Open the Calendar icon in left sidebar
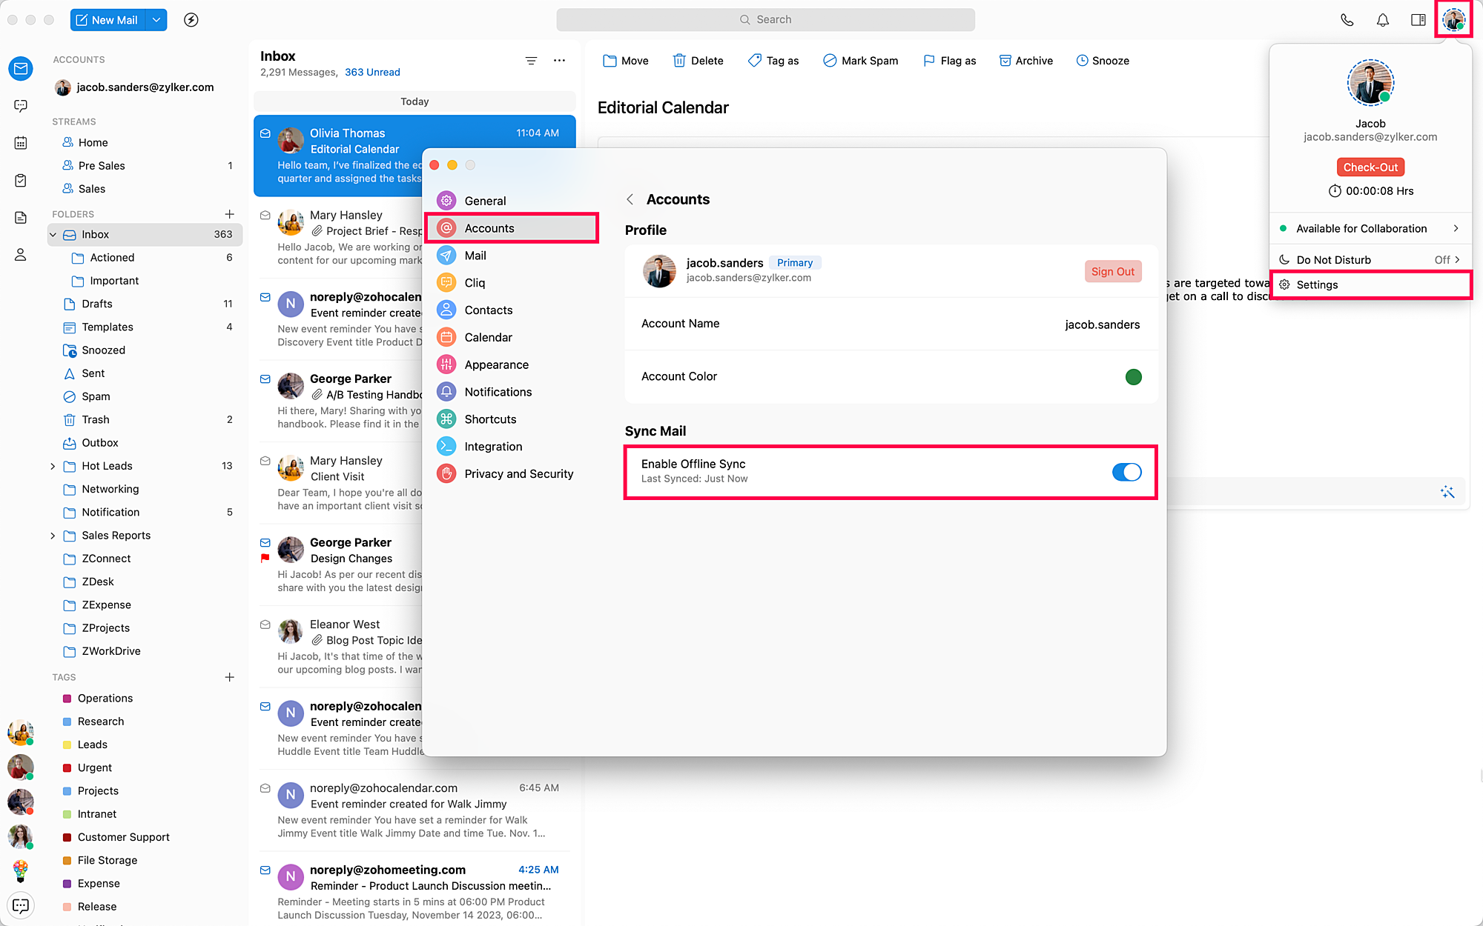 [x=21, y=142]
